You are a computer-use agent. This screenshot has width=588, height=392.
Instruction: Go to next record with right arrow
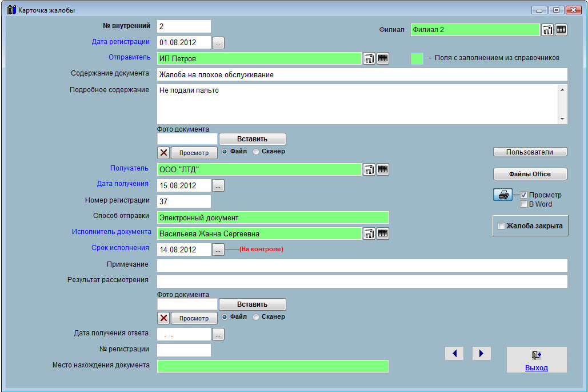tap(482, 353)
